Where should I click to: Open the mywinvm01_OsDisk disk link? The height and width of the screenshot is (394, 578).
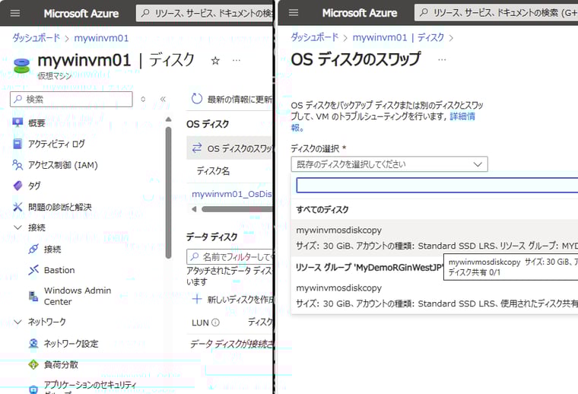click(231, 194)
